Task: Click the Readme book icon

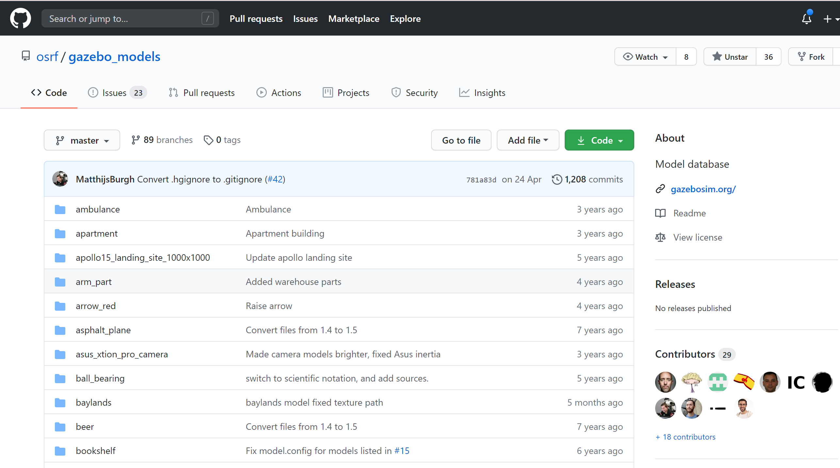Action: tap(660, 213)
